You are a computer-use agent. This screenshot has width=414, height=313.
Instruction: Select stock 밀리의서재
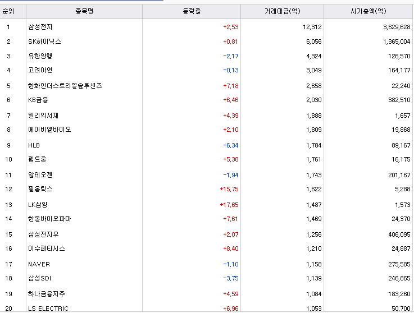coord(43,116)
